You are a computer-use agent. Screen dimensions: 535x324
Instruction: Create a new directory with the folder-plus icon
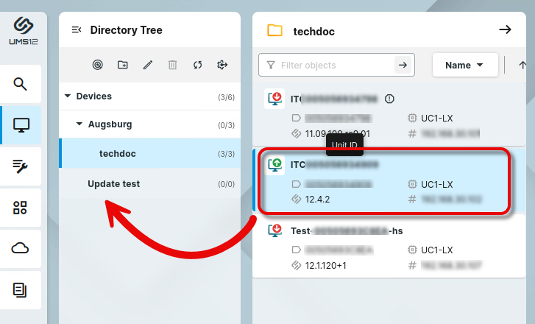click(x=122, y=65)
